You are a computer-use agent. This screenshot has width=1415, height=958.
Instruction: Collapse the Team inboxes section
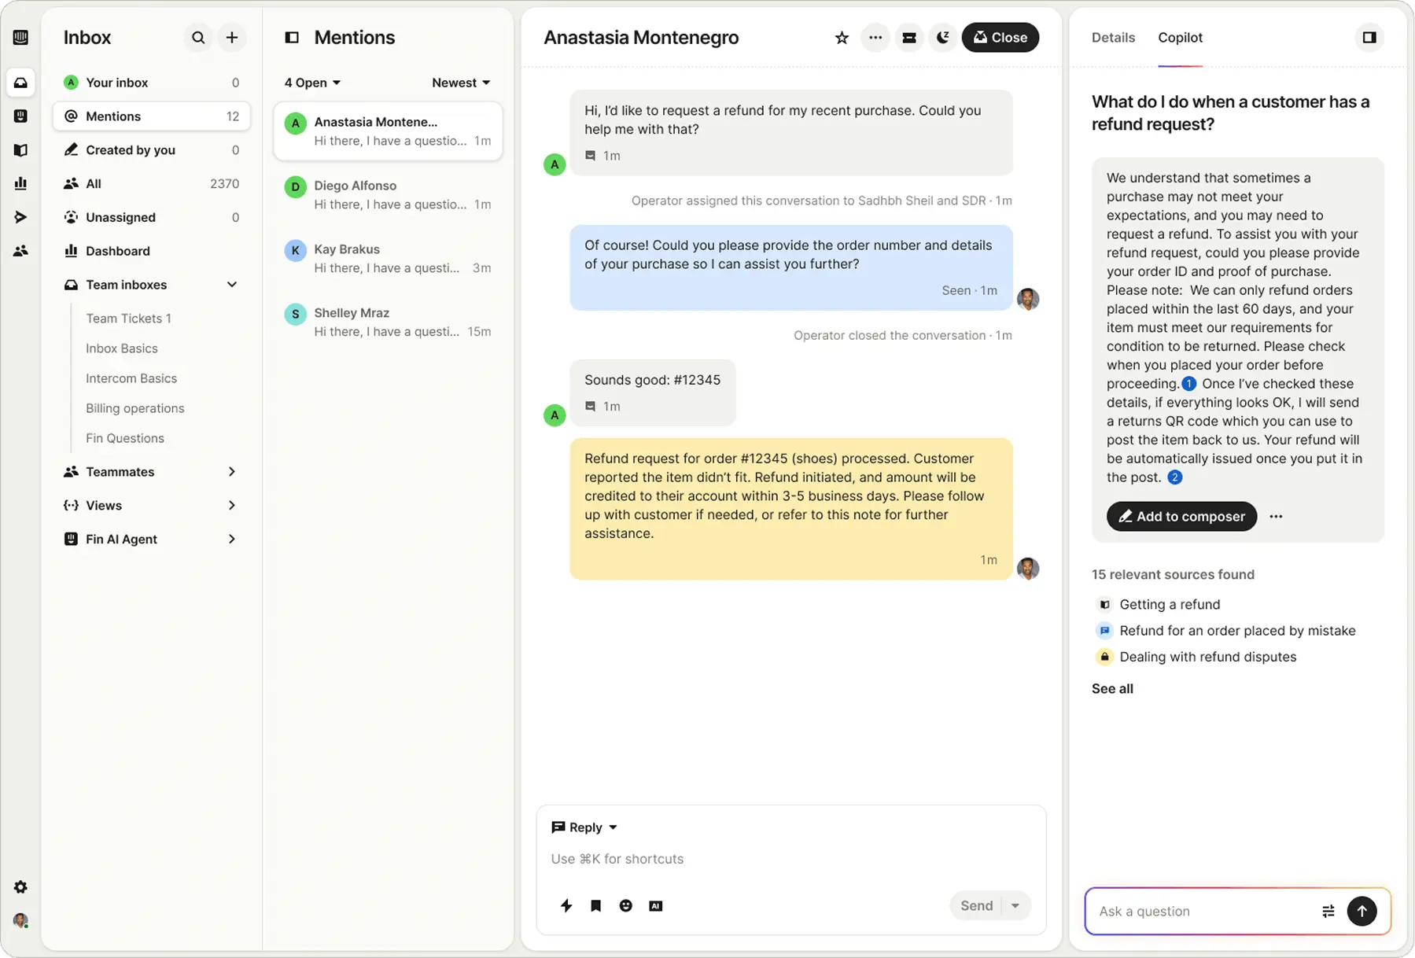[x=232, y=285]
